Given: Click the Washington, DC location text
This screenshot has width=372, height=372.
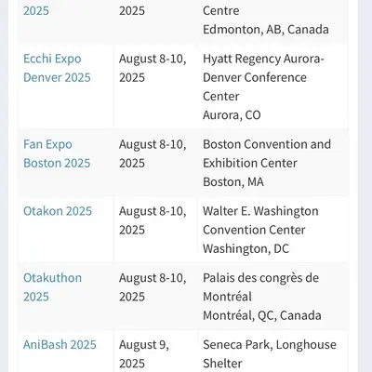Looking at the screenshot, I should [246, 248].
